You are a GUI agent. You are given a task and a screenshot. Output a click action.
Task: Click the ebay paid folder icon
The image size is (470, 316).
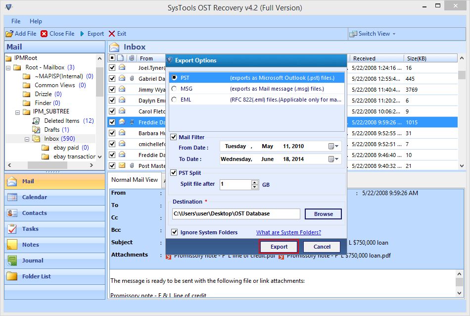45,148
